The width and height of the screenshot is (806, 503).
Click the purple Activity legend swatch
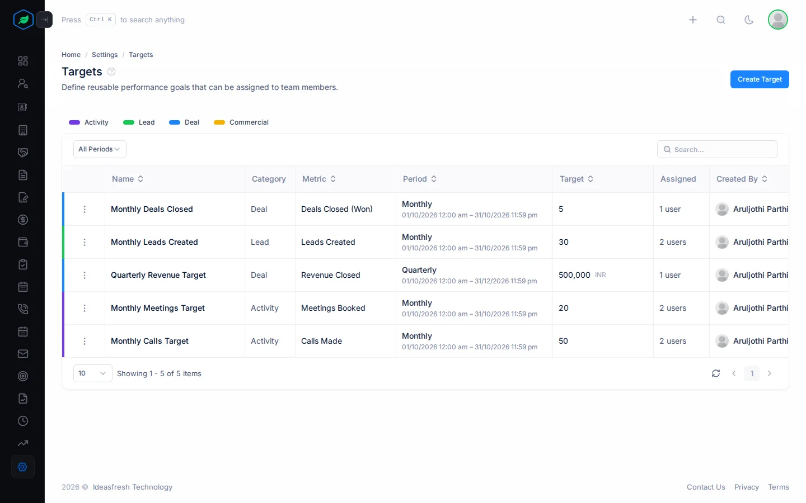pos(74,122)
